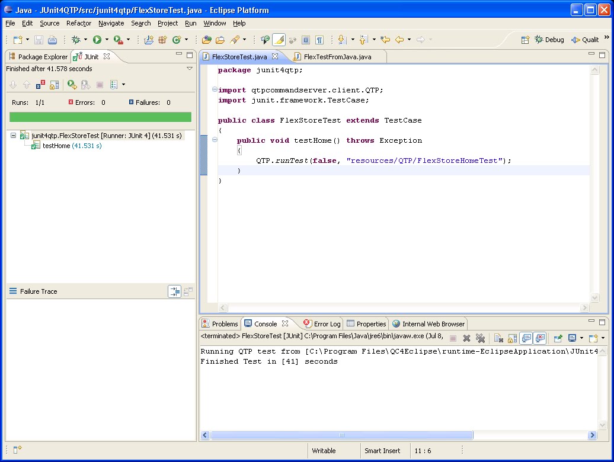Switch to the Package Explorer tab
Screen dimensions: 614x462
click(x=38, y=57)
